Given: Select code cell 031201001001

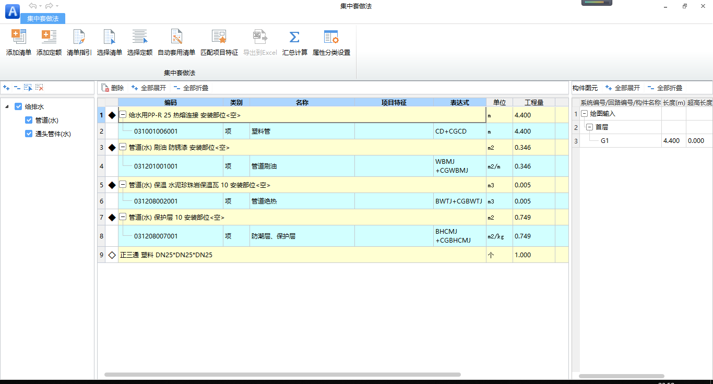Looking at the screenshot, I should [x=171, y=166].
